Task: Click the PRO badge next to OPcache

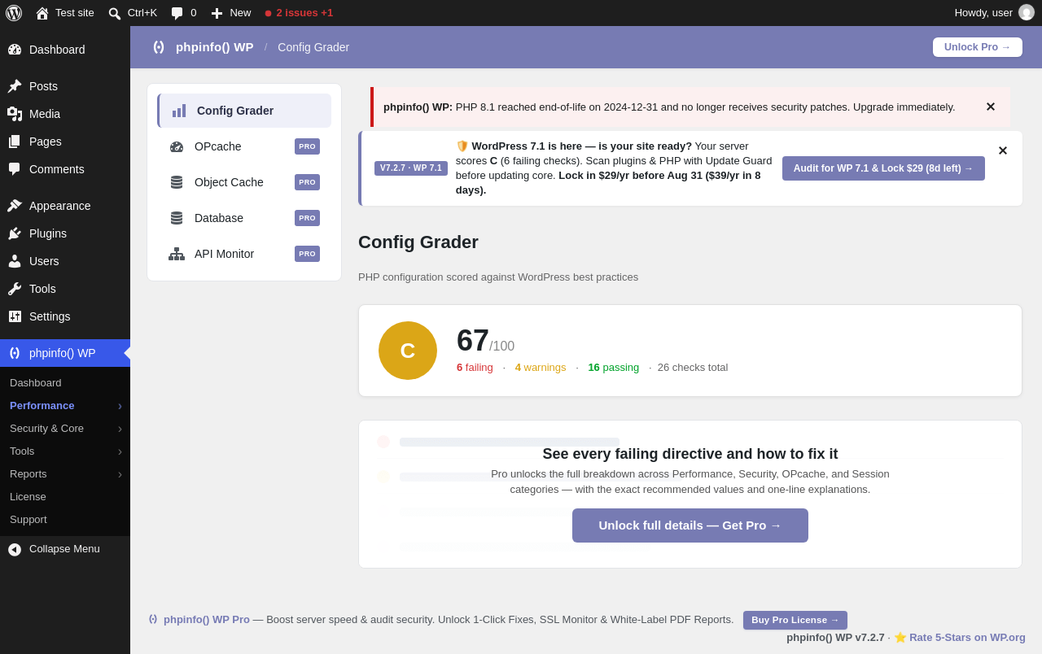Action: [x=307, y=146]
